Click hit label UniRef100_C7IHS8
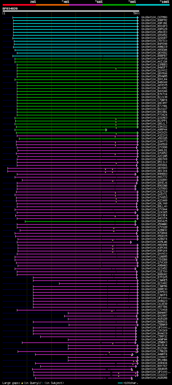The height and width of the screenshot is (385, 172). (154, 310)
